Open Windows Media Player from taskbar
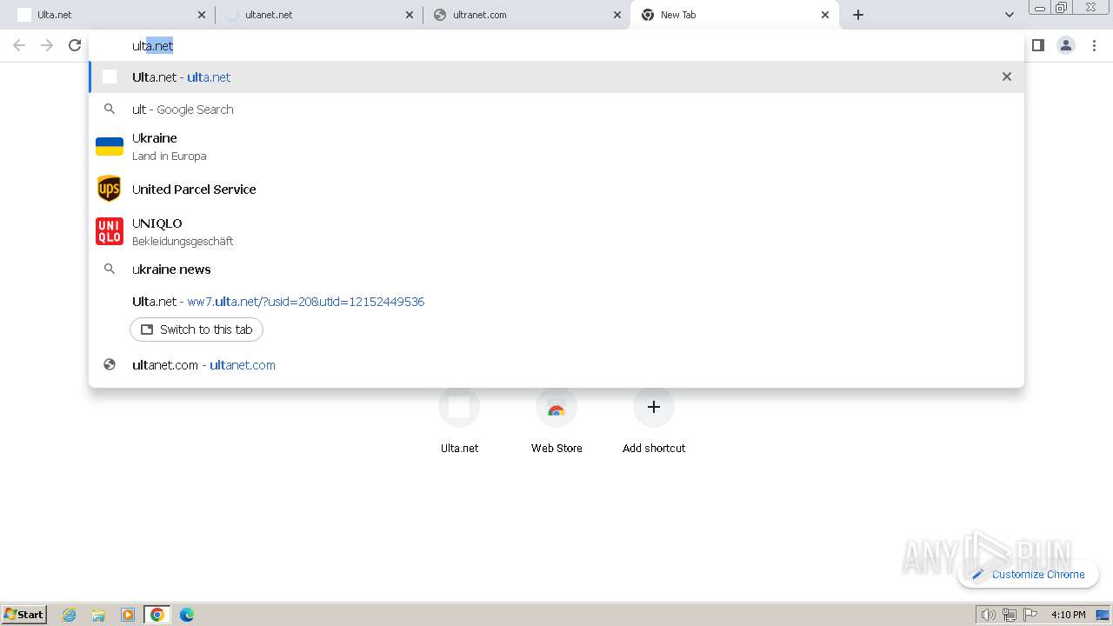The height and width of the screenshot is (626, 1113). [128, 615]
